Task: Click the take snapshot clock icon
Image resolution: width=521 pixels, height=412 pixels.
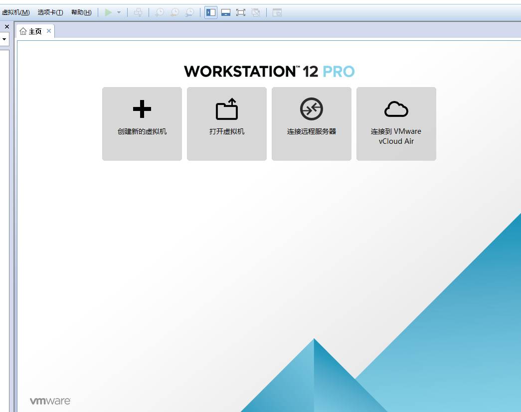Action: pyautogui.click(x=160, y=12)
